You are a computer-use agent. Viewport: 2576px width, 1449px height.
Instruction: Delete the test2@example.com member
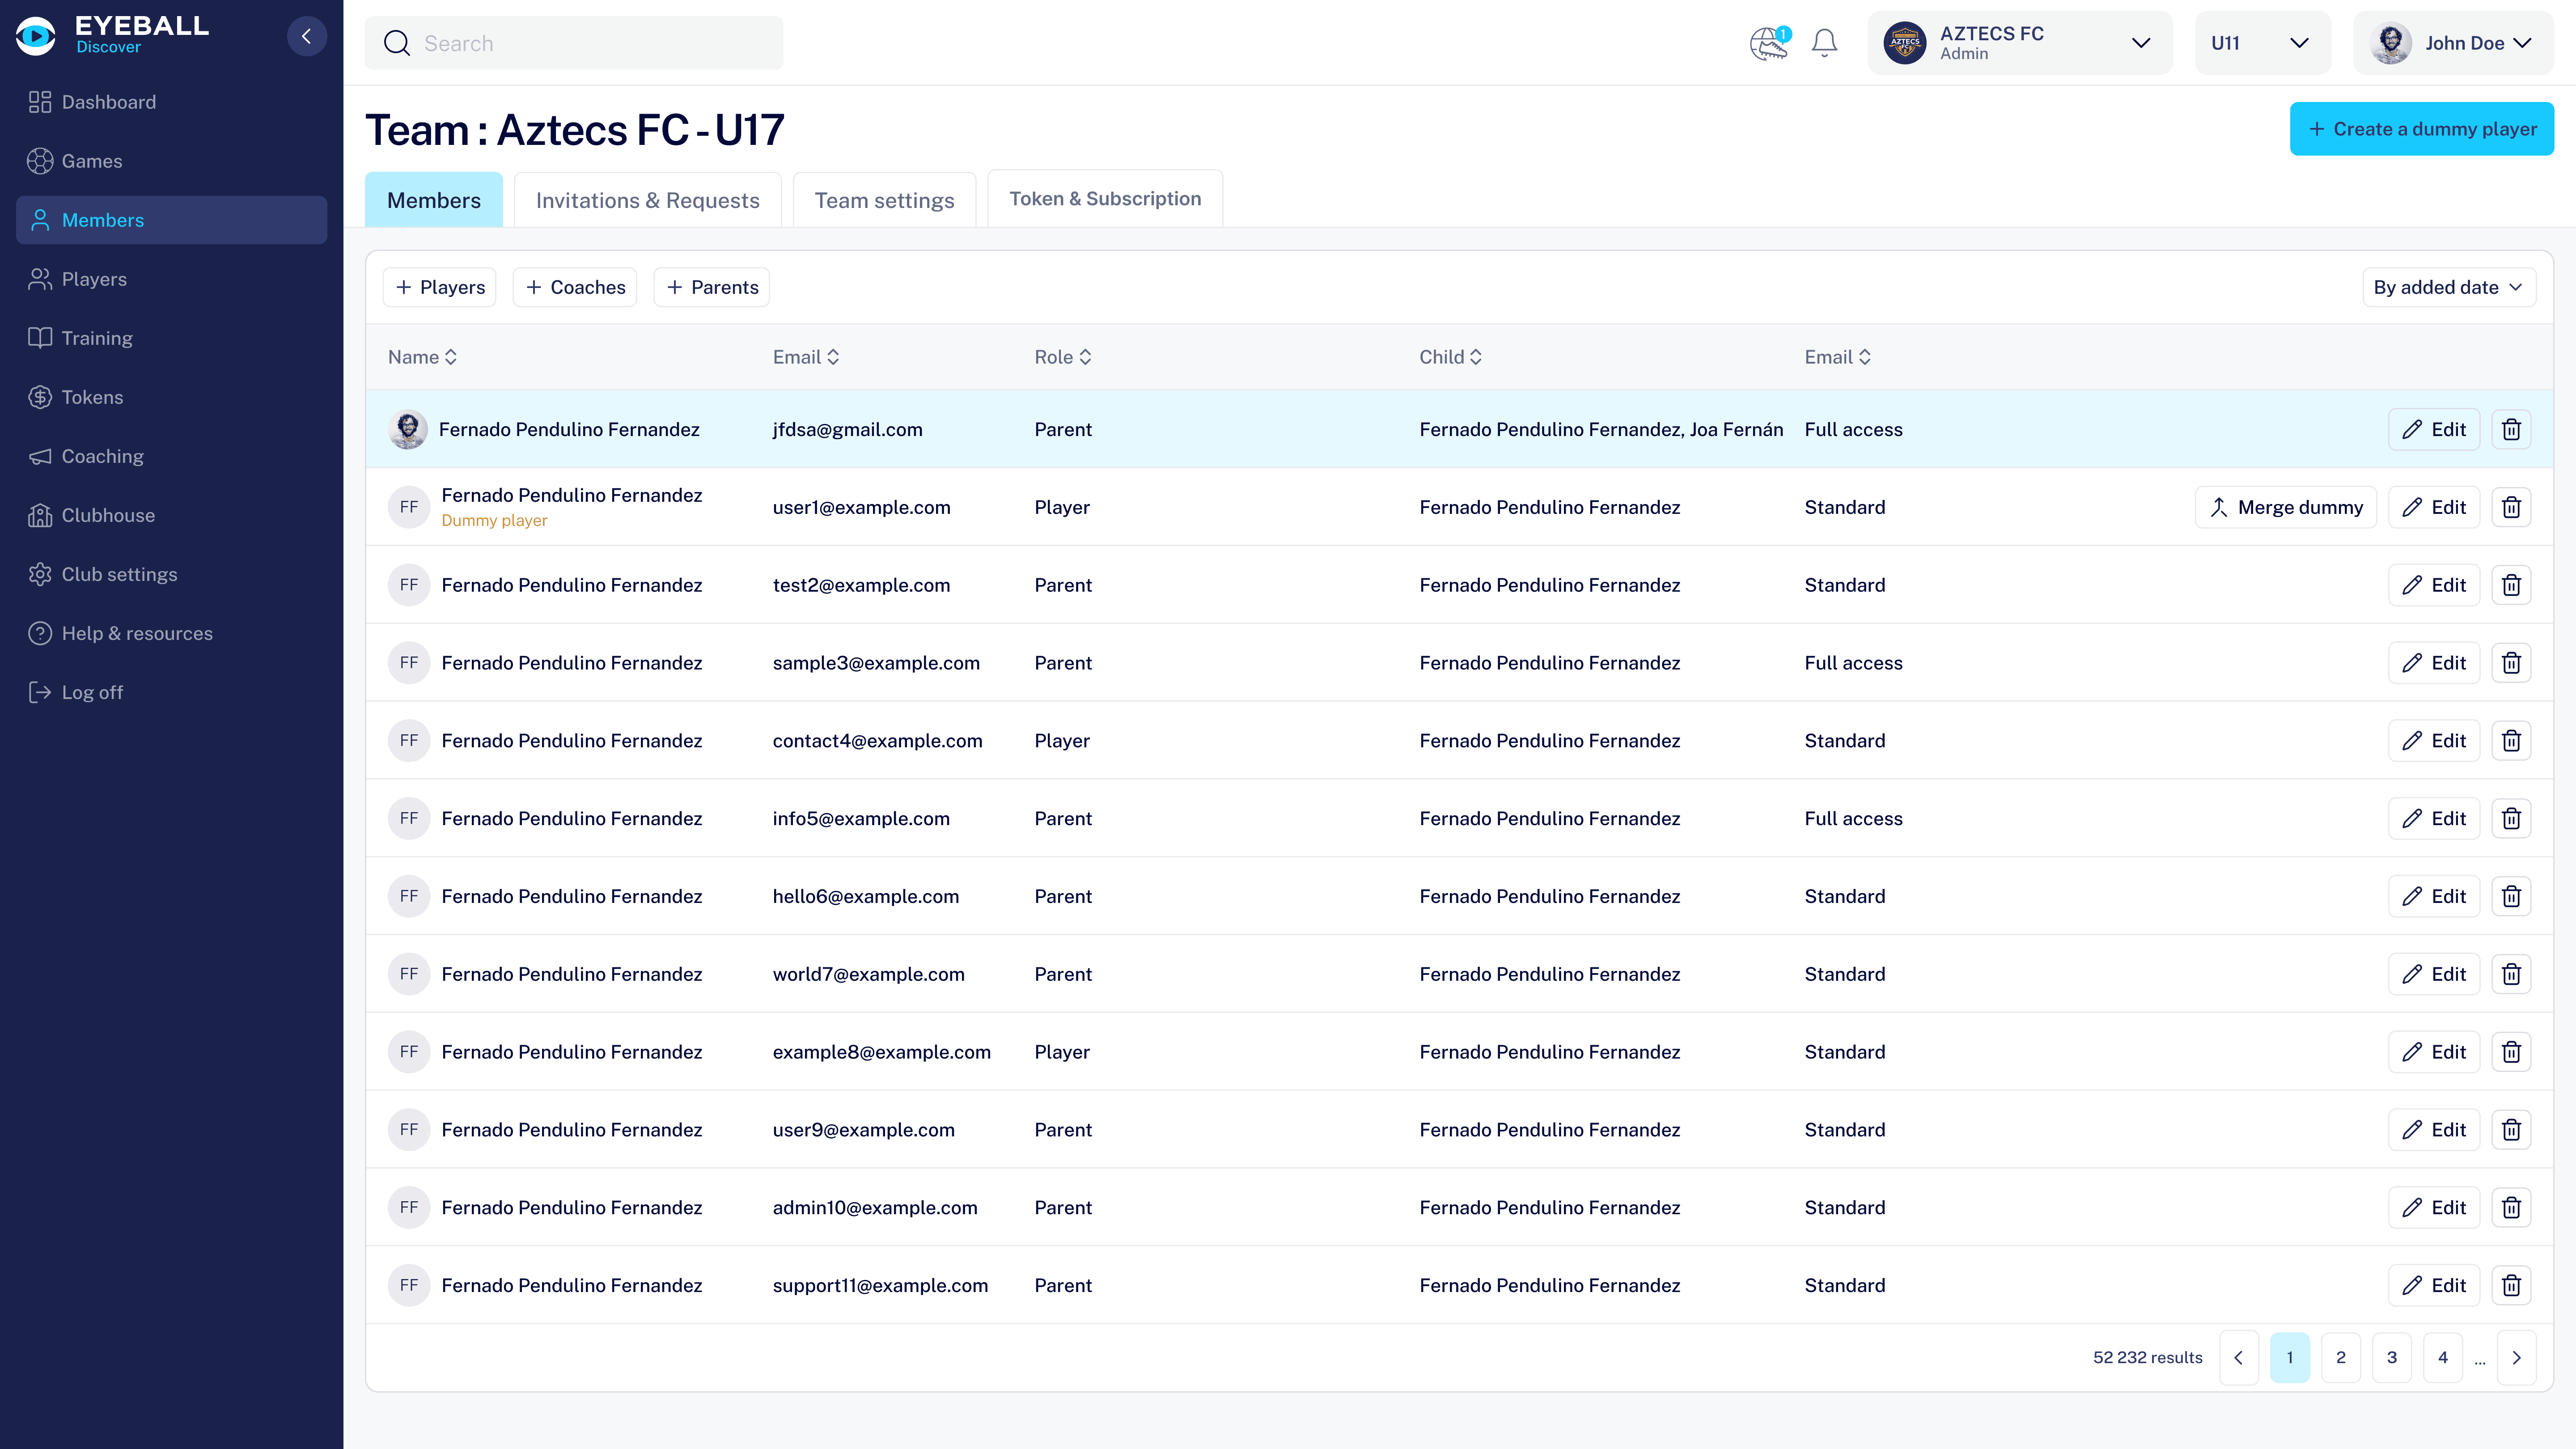[x=2511, y=585]
